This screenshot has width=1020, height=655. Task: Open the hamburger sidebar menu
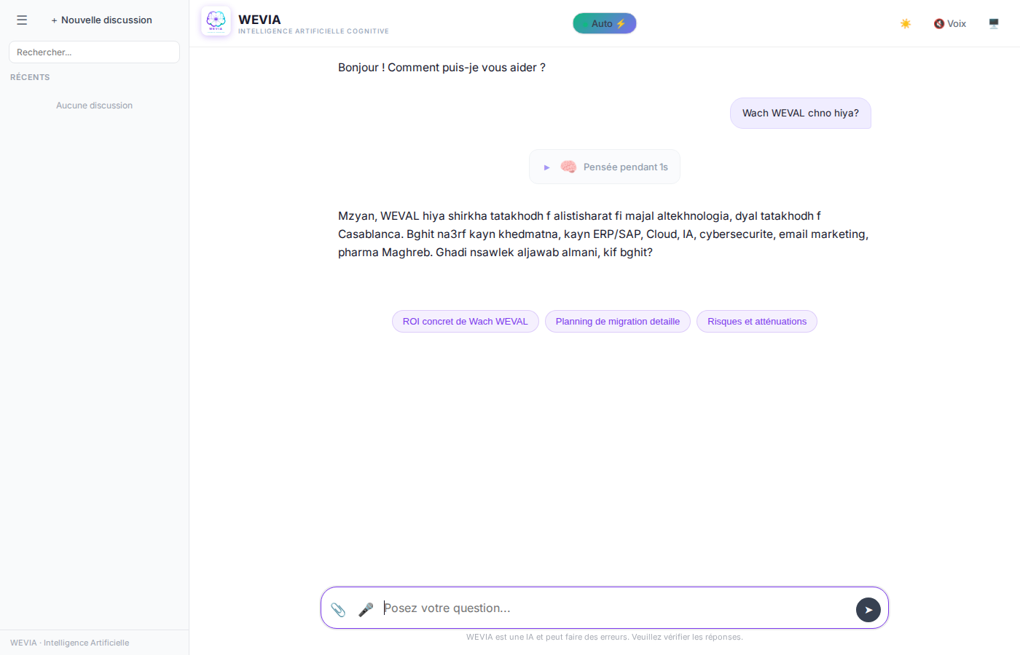(x=22, y=20)
